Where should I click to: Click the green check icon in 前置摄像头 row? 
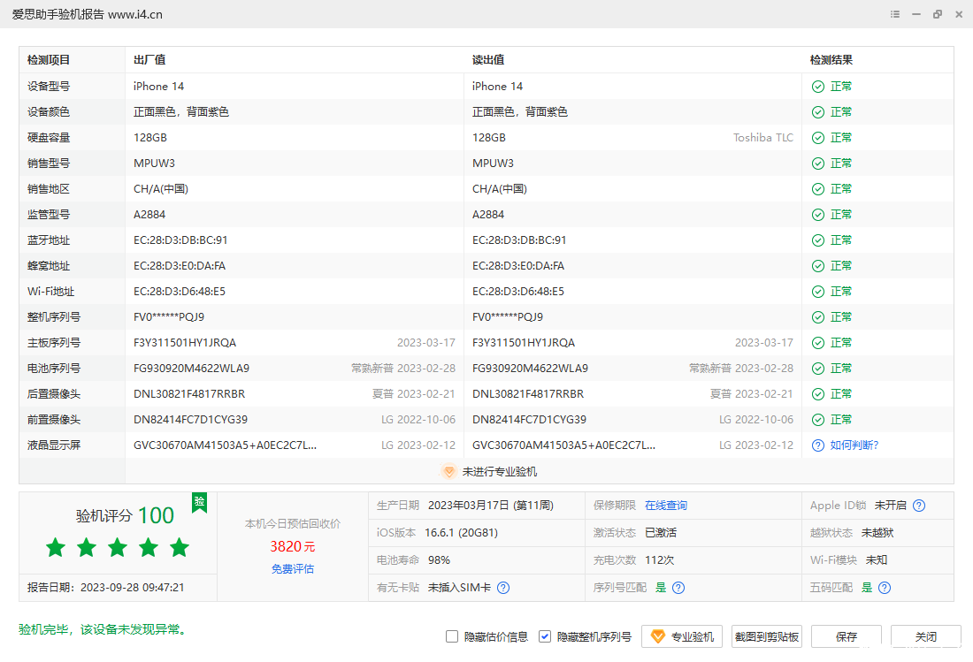(818, 420)
